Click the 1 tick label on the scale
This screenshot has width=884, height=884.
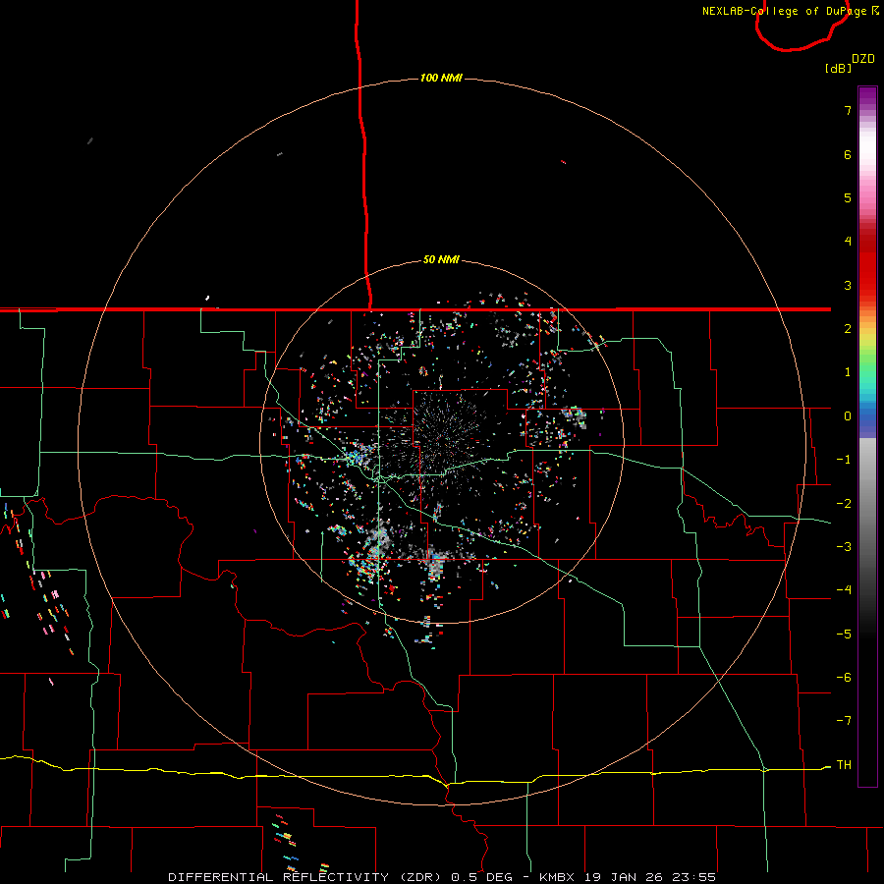848,372
